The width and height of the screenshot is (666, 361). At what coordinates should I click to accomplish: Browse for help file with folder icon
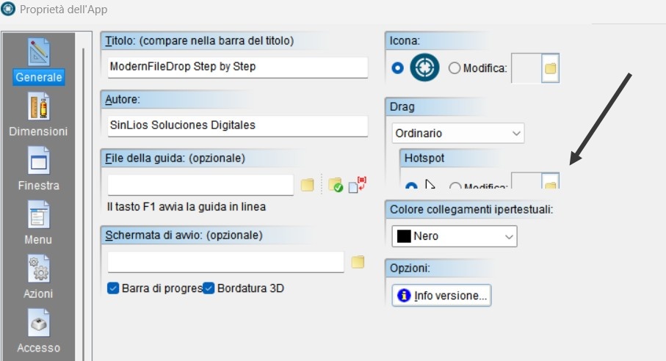(307, 185)
